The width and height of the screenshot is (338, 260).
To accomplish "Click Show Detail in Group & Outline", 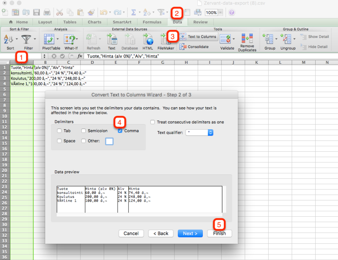I will (315, 37).
